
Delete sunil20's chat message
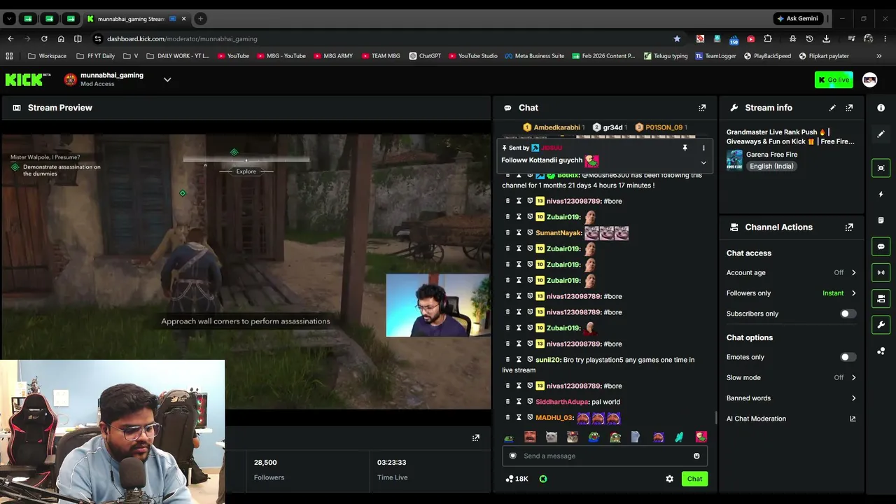507,360
